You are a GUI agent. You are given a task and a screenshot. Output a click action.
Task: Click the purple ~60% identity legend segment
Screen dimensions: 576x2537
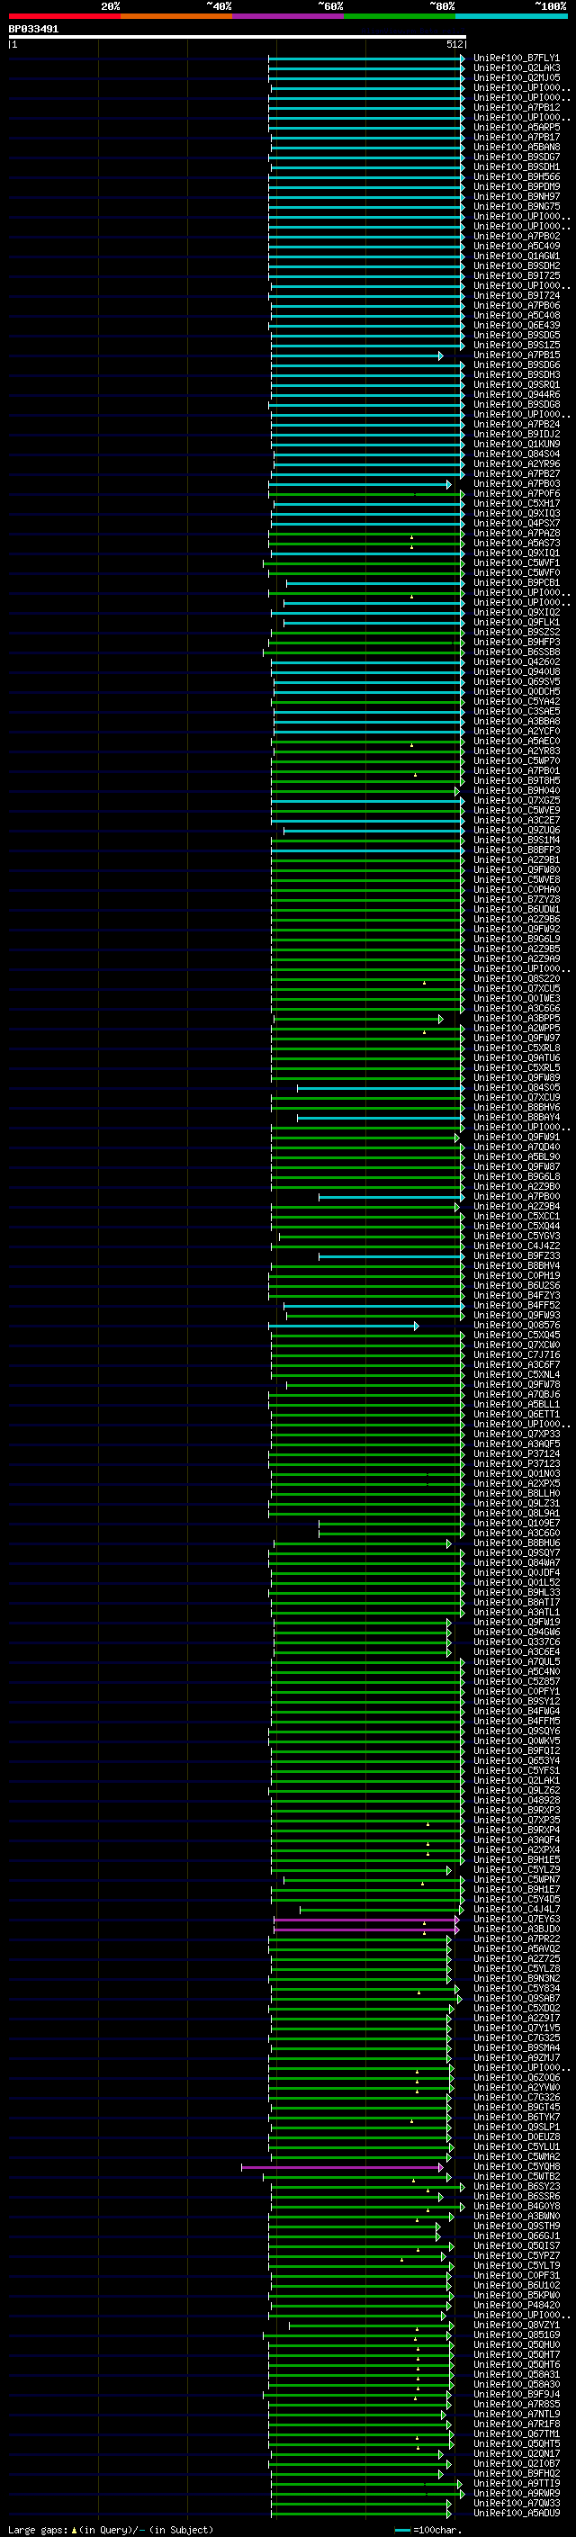tap(289, 16)
